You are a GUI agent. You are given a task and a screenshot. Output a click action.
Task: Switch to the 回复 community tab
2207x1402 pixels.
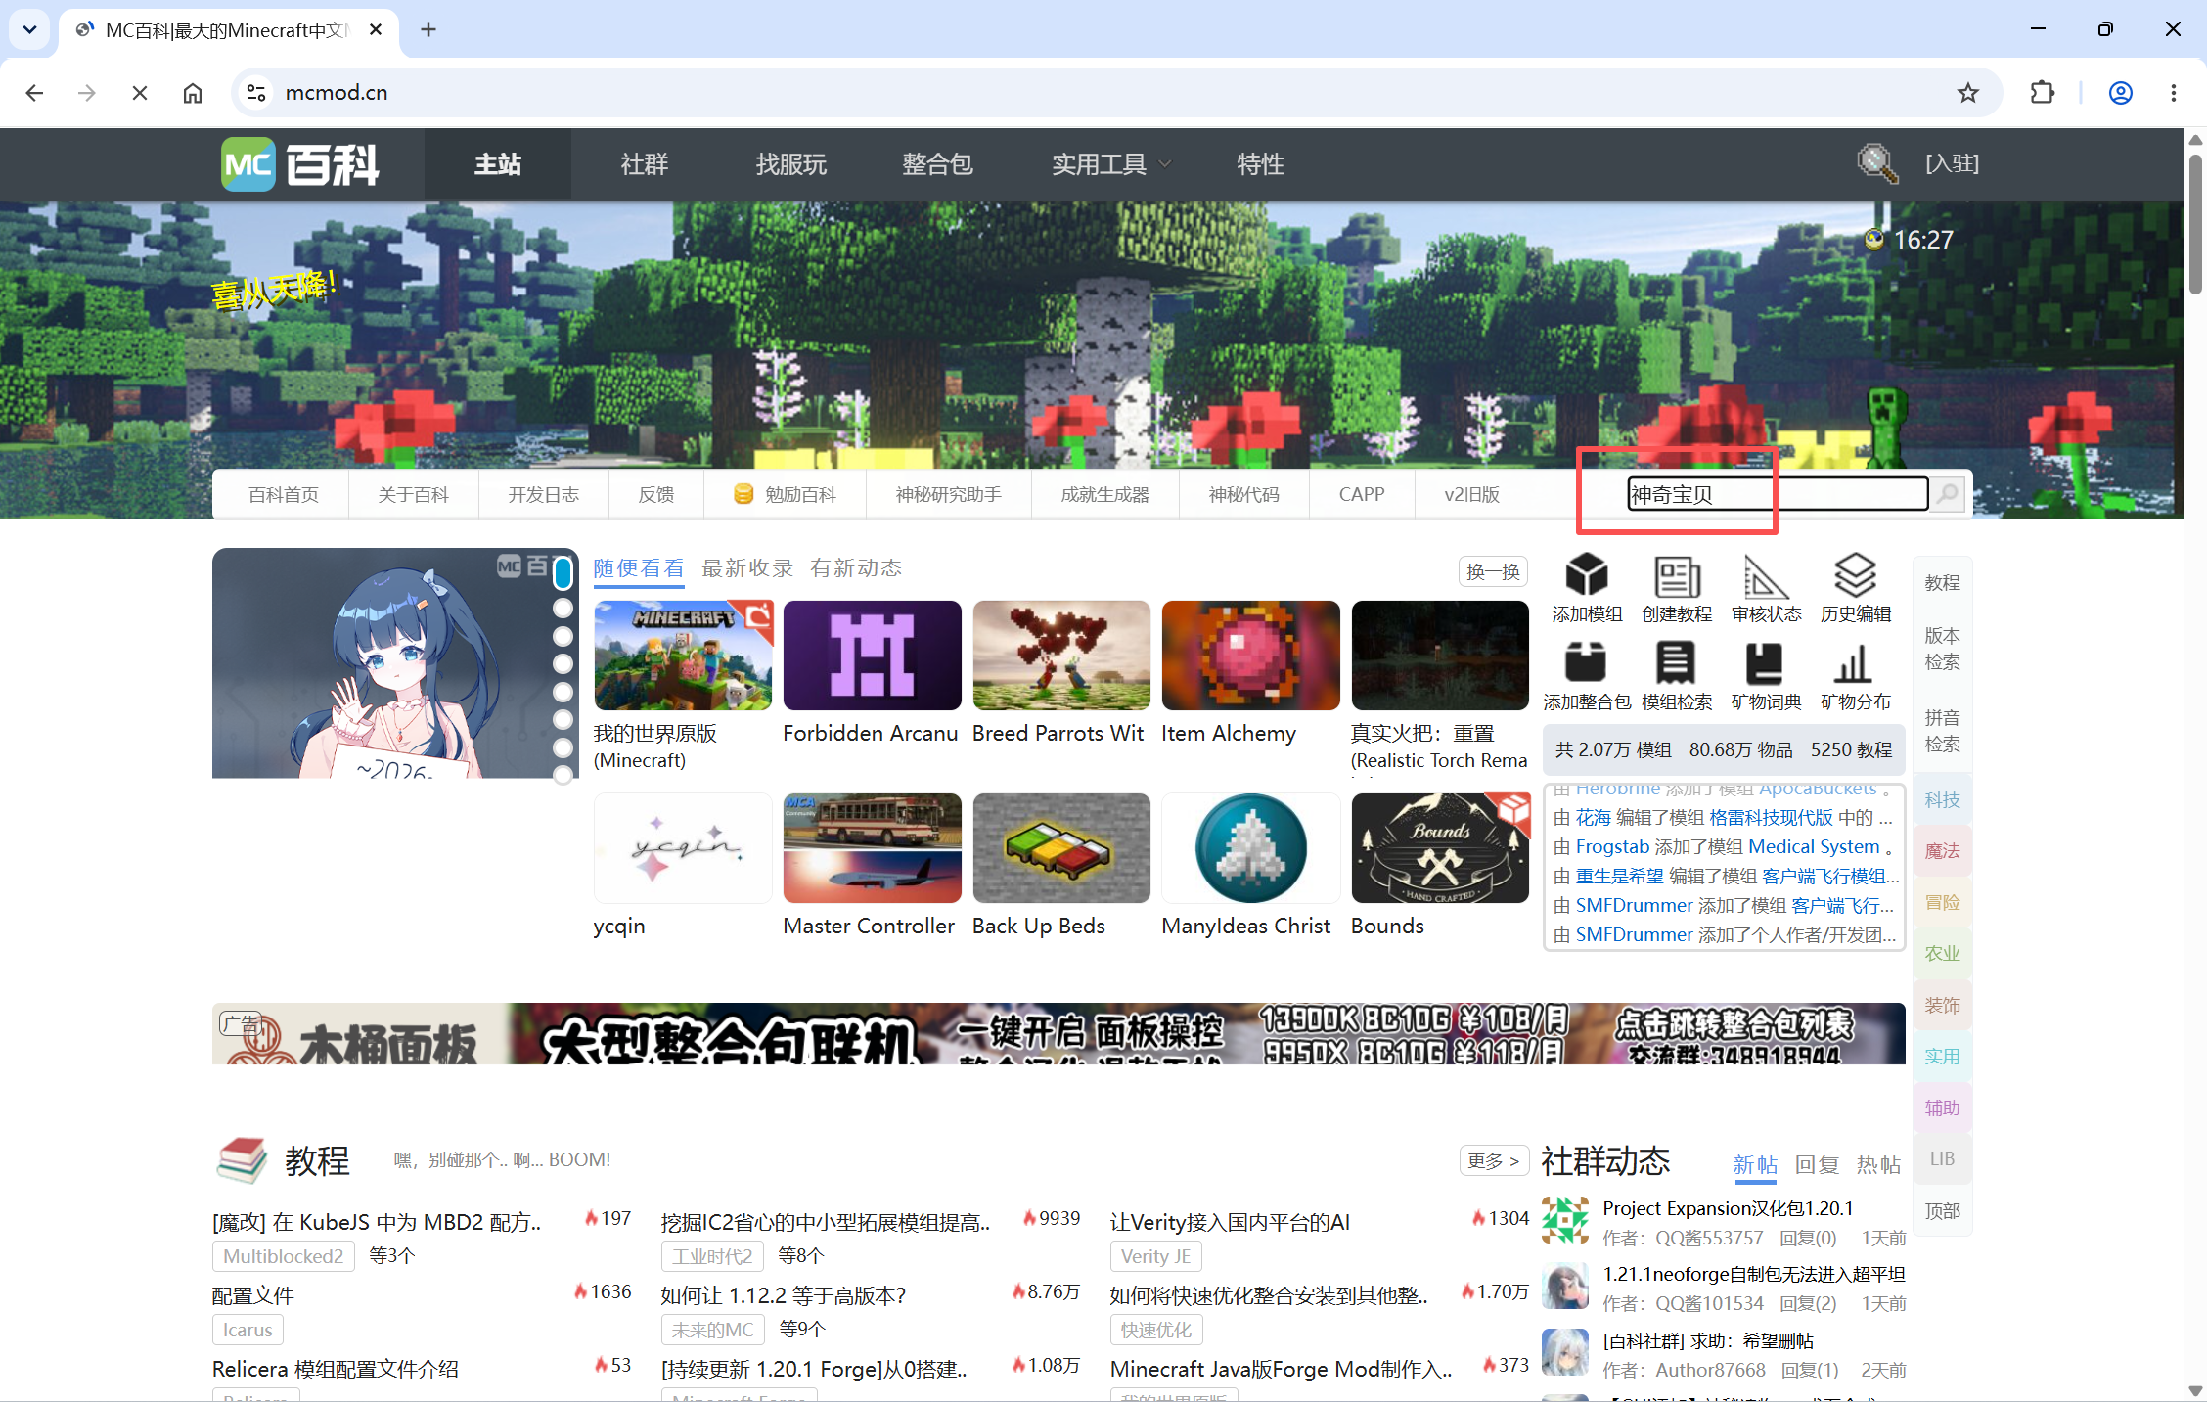click(x=1817, y=1164)
